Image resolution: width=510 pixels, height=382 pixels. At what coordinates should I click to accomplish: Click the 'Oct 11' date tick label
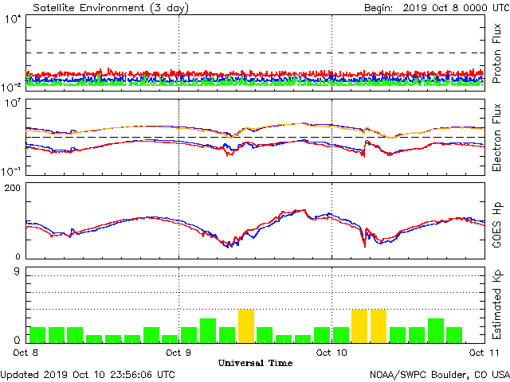pos(484,353)
